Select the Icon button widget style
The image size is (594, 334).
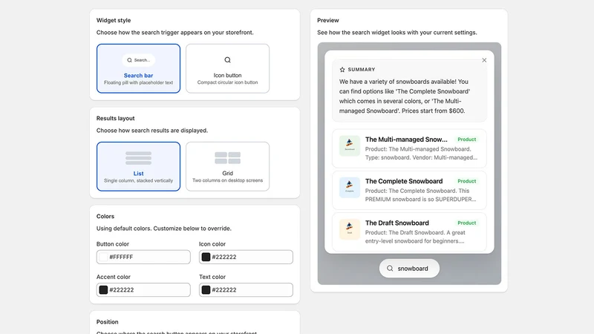tap(227, 68)
